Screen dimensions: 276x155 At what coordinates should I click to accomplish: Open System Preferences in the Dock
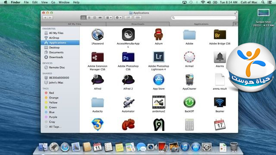tap(207, 147)
